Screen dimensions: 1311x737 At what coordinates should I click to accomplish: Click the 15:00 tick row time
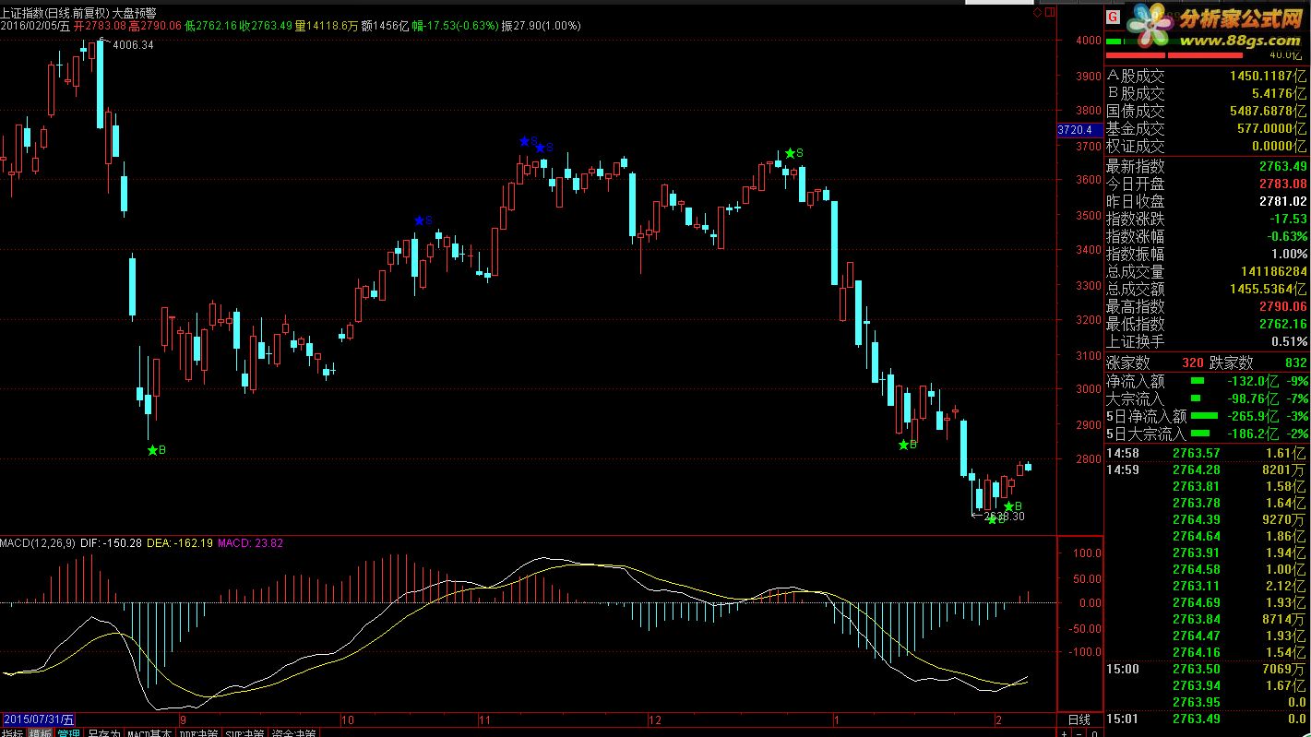point(1123,669)
